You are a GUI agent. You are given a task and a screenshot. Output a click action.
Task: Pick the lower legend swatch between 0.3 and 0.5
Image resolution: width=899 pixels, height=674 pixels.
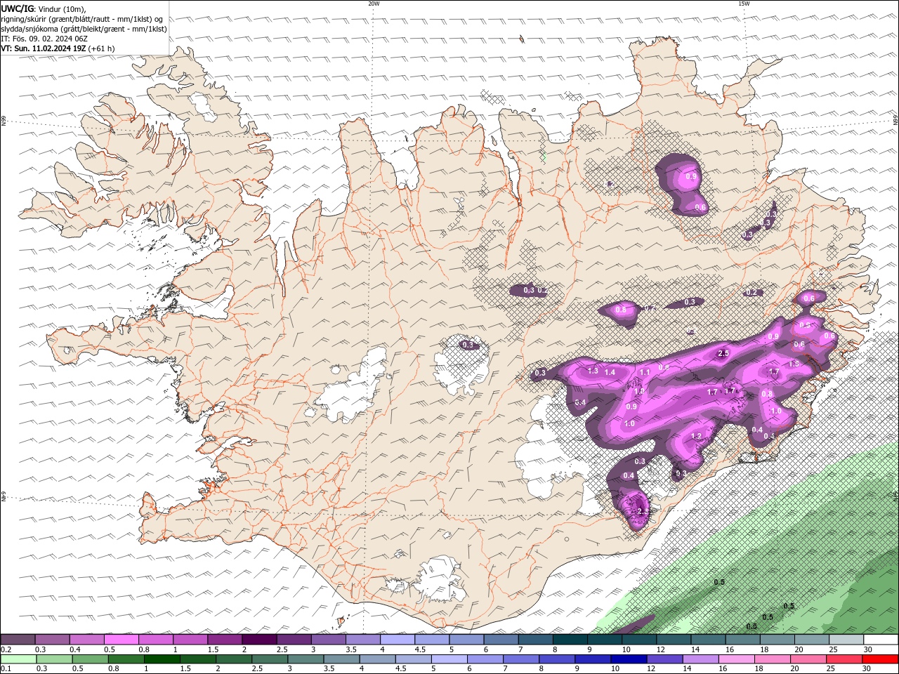coord(54,659)
